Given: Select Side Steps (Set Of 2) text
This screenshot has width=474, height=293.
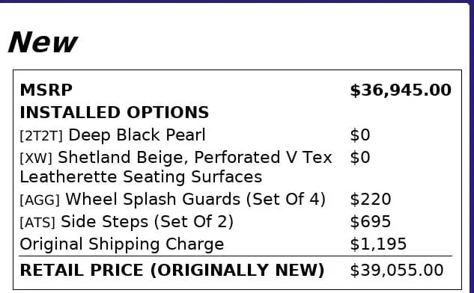Looking at the screenshot, I should pyautogui.click(x=148, y=222).
